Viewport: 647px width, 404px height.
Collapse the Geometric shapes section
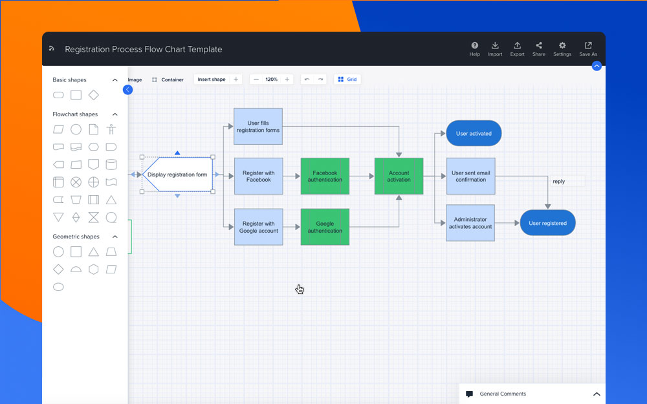point(115,237)
